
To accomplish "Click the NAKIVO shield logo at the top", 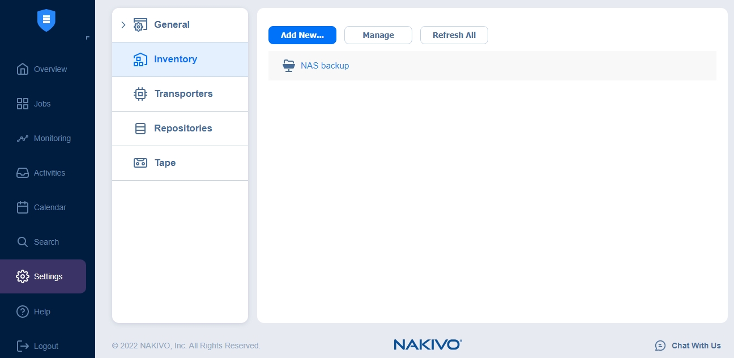I will (46, 20).
